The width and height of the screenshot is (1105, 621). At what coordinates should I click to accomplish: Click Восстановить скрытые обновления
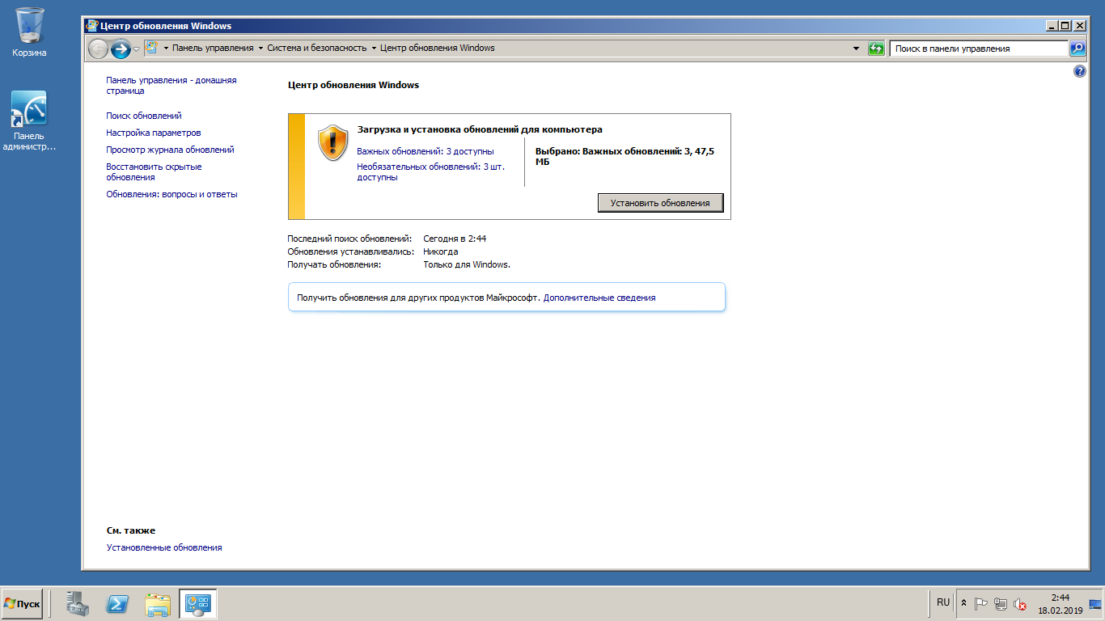[x=154, y=171]
